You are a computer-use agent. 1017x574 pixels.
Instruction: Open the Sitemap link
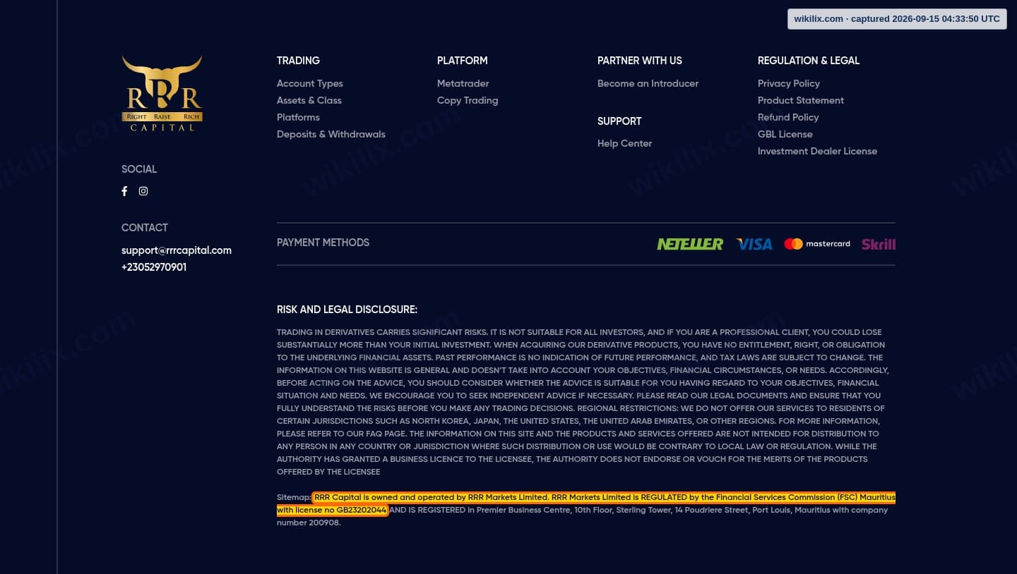coord(294,497)
